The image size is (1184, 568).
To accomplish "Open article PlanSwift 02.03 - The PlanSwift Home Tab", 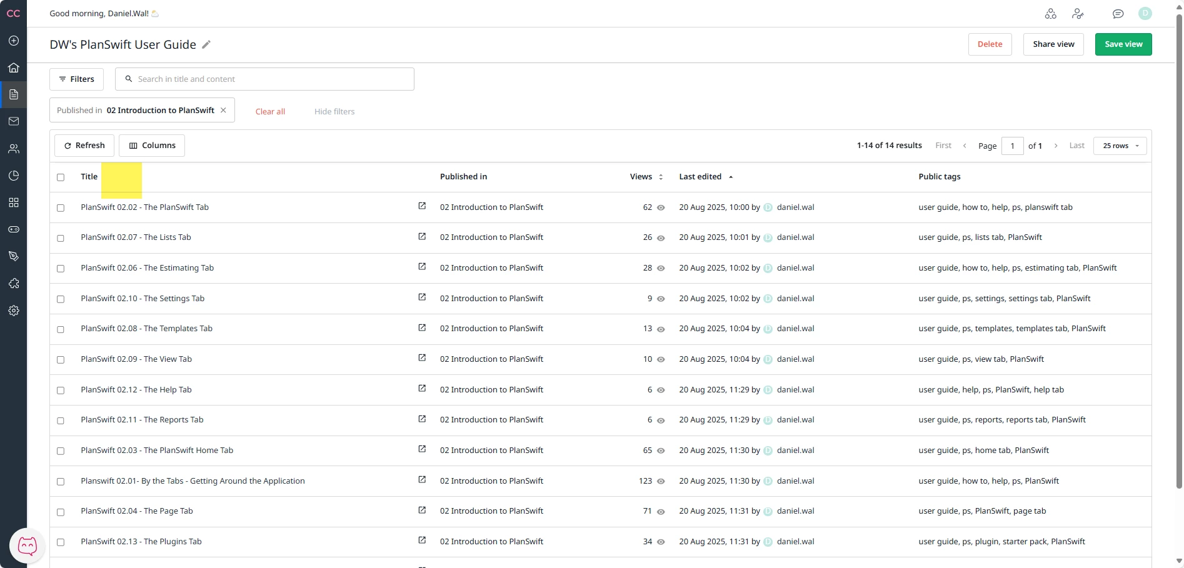I will tap(157, 450).
